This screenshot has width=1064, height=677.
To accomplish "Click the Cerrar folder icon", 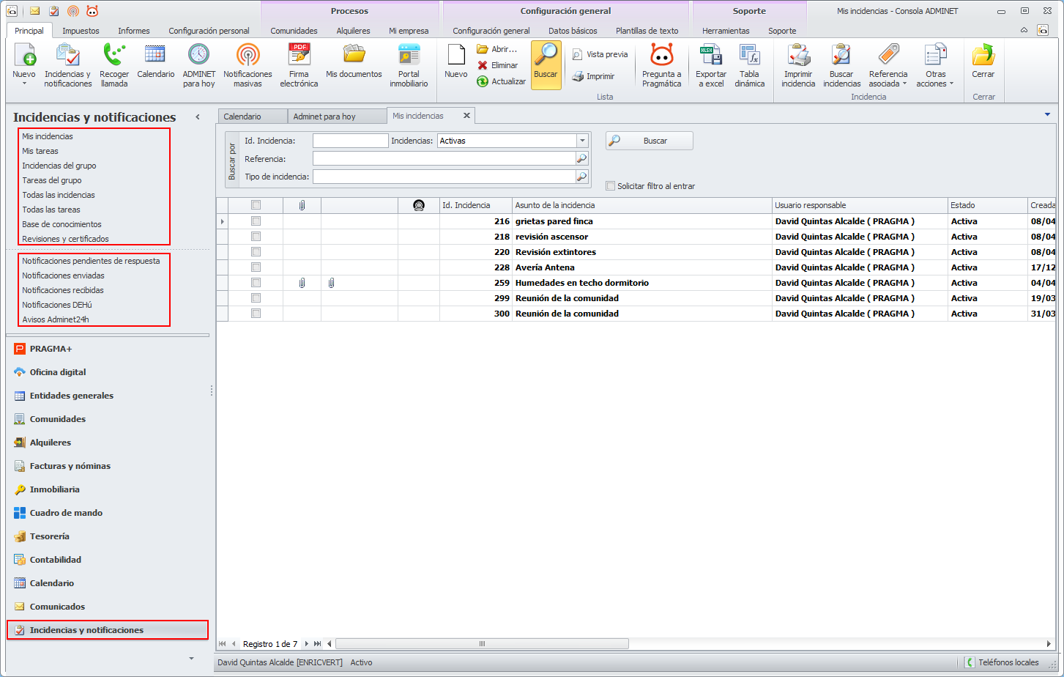I will click(983, 56).
